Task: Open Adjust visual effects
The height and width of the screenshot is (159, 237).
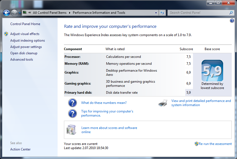Action: click(x=25, y=34)
